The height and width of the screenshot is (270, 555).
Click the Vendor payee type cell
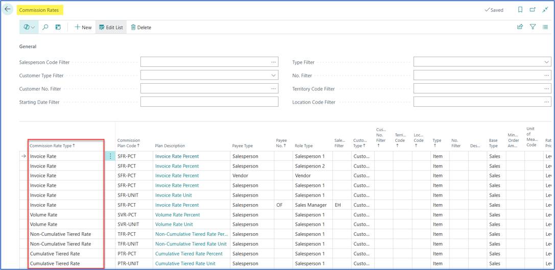pos(252,176)
